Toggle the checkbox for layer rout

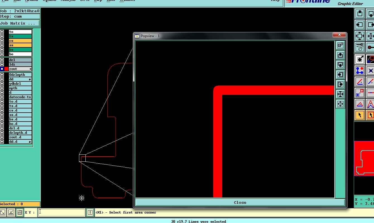2,69
